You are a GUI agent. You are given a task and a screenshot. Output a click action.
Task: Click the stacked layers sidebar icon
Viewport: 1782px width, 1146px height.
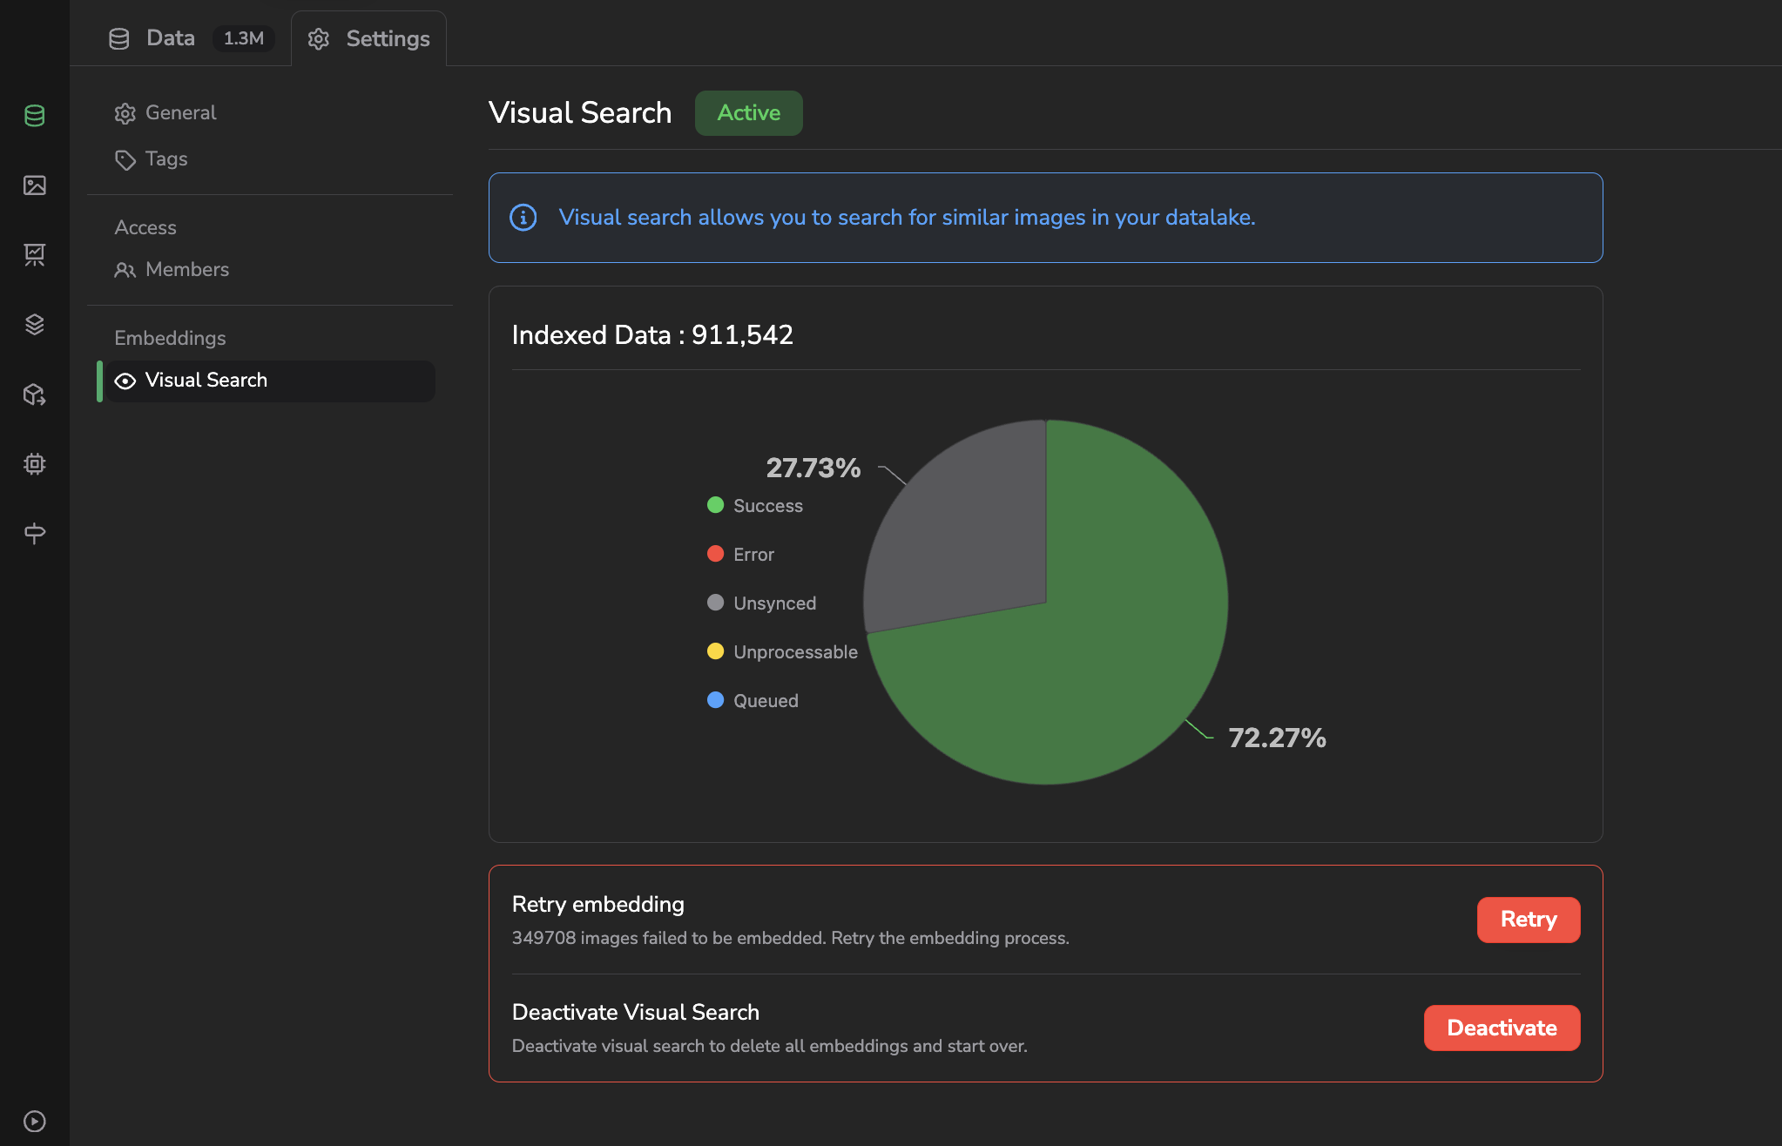(x=35, y=324)
